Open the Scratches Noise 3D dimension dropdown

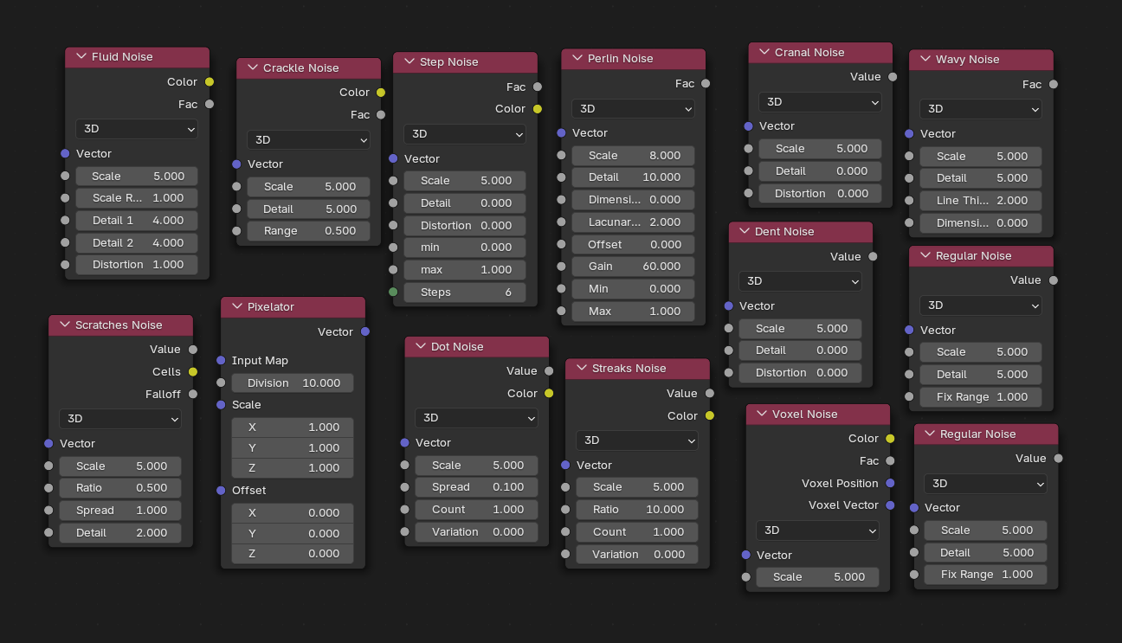click(x=120, y=419)
